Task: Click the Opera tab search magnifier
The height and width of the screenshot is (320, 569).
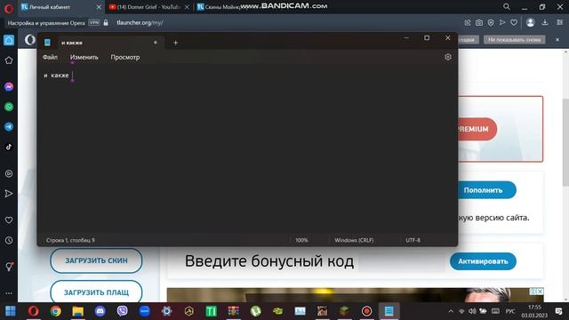Action: pos(507,6)
